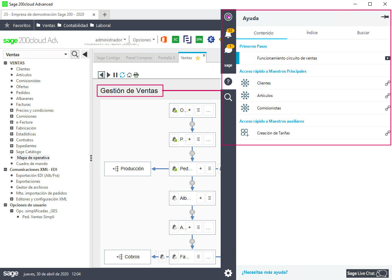This screenshot has height=280, width=392.
Task: Open Cuadro de mando tree item
Action: click(32, 164)
